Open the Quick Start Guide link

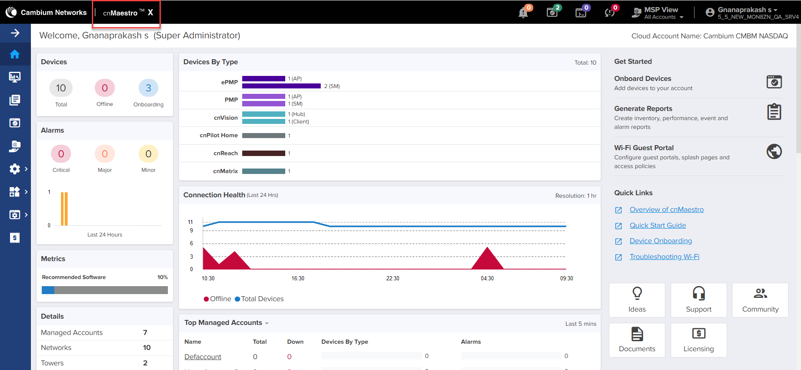coord(657,226)
